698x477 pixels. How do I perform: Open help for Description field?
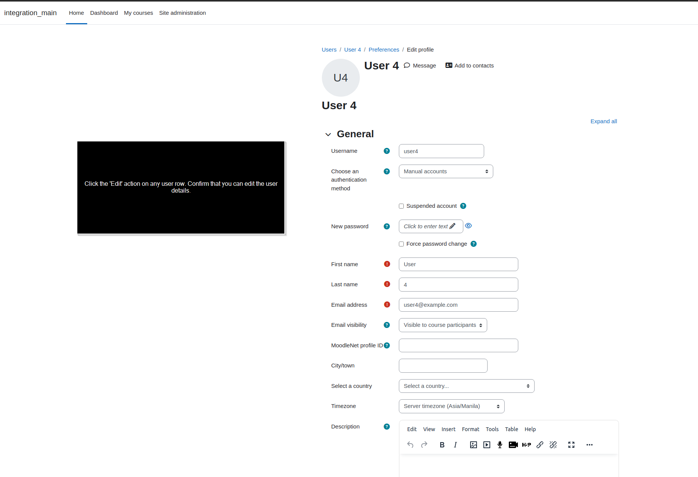pyautogui.click(x=387, y=427)
